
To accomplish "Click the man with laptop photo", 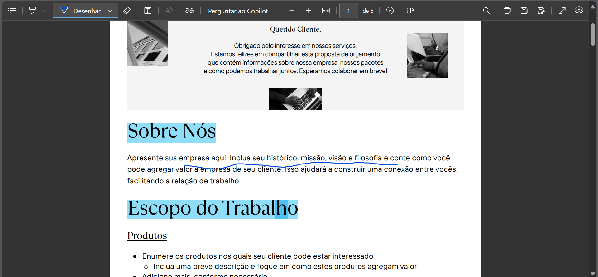I will pos(427,55).
